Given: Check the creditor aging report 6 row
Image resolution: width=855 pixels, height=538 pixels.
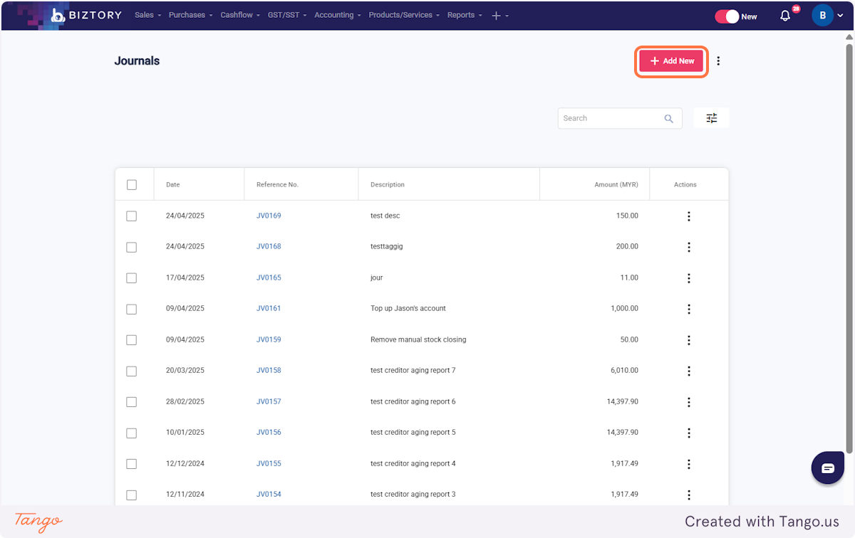Looking at the screenshot, I should 132,402.
